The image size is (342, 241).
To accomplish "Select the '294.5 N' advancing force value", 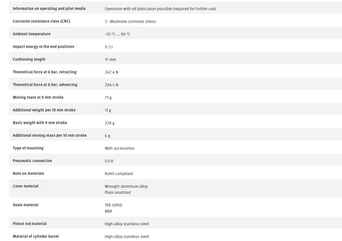I will 111,85.
